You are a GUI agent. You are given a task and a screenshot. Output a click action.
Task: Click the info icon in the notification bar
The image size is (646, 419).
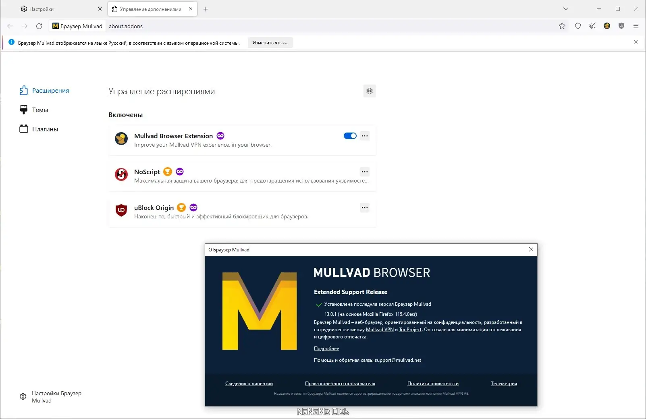tap(11, 42)
